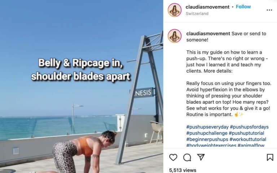Open claudiasmovement profile picture in header
The width and height of the screenshot is (277, 173).
(x=175, y=10)
